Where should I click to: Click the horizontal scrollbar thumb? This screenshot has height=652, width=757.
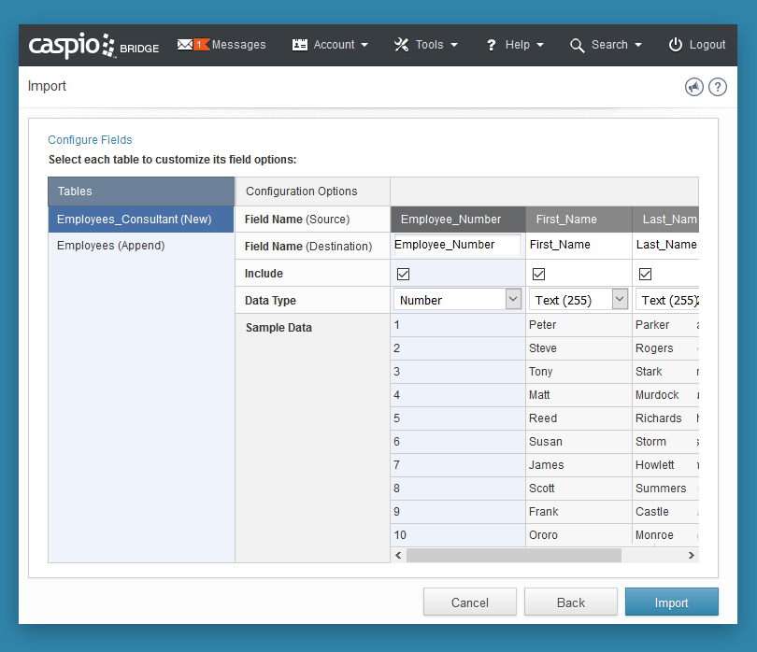[x=514, y=556]
